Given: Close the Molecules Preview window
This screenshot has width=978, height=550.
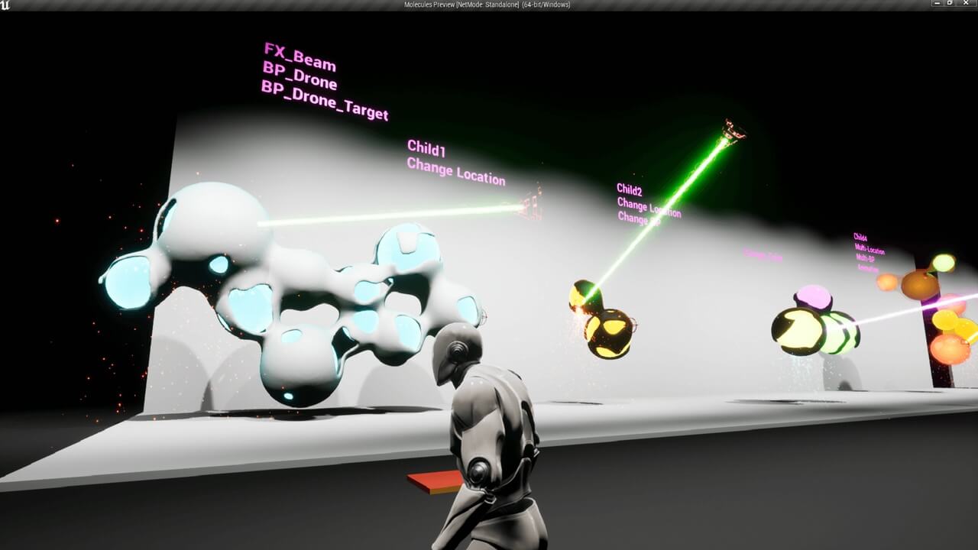Looking at the screenshot, I should pos(967,4).
